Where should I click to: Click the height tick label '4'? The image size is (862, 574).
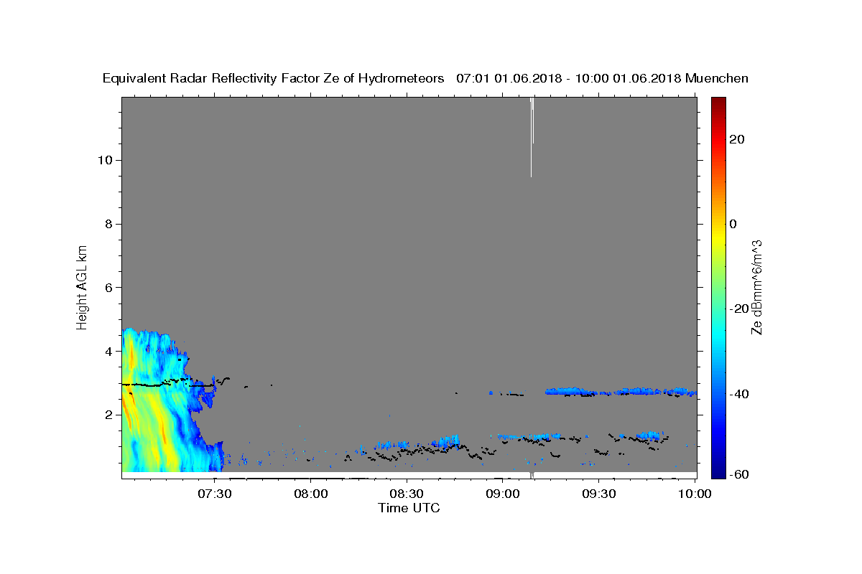click(x=108, y=351)
